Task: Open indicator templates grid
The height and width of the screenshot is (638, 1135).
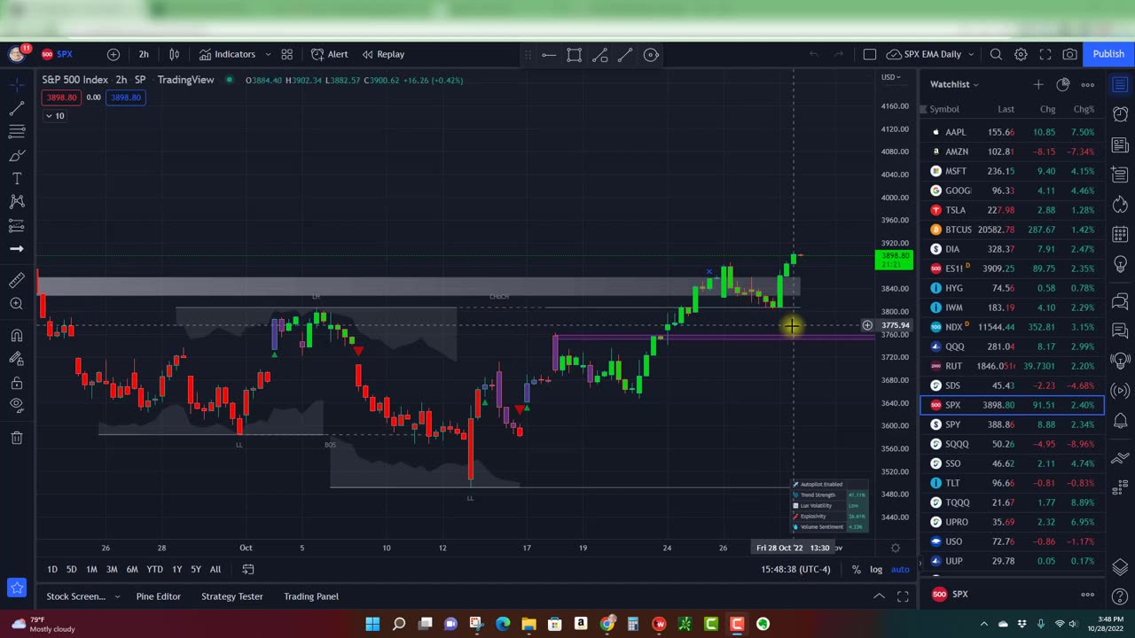Action: coord(286,54)
